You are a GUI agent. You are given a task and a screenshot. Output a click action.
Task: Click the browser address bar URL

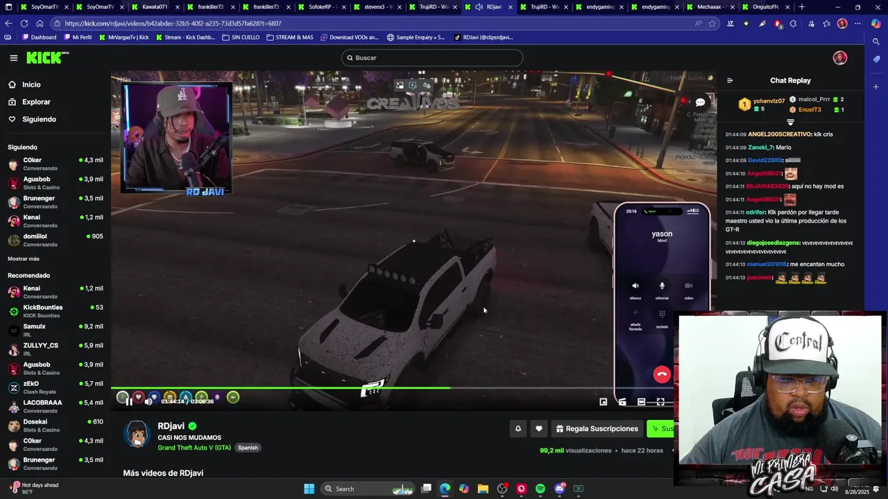click(x=173, y=24)
